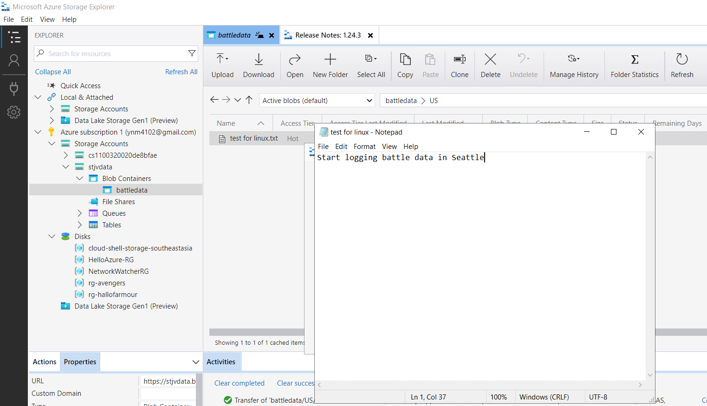
Task: Collapse the stjvdata storage account
Action: pos(66,167)
